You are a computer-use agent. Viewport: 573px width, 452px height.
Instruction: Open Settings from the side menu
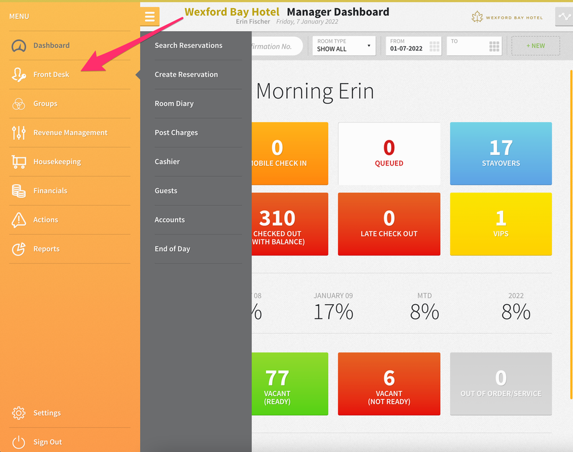coord(70,413)
